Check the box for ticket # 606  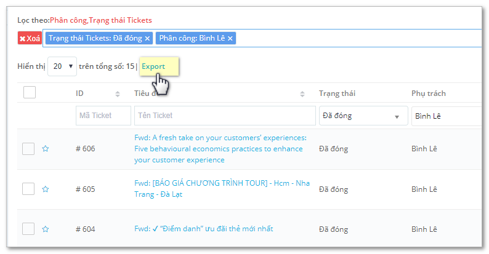point(28,149)
